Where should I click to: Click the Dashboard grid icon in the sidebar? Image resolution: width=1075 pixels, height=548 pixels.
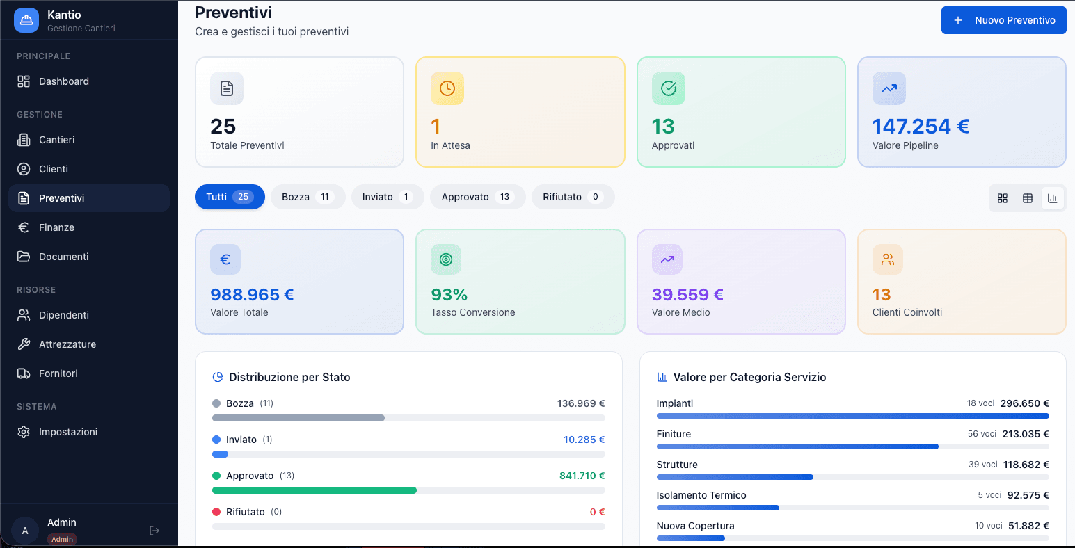pyautogui.click(x=24, y=81)
